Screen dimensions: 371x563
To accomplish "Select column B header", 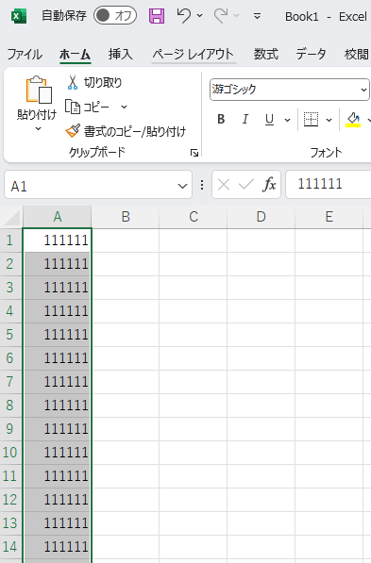I will (x=126, y=217).
